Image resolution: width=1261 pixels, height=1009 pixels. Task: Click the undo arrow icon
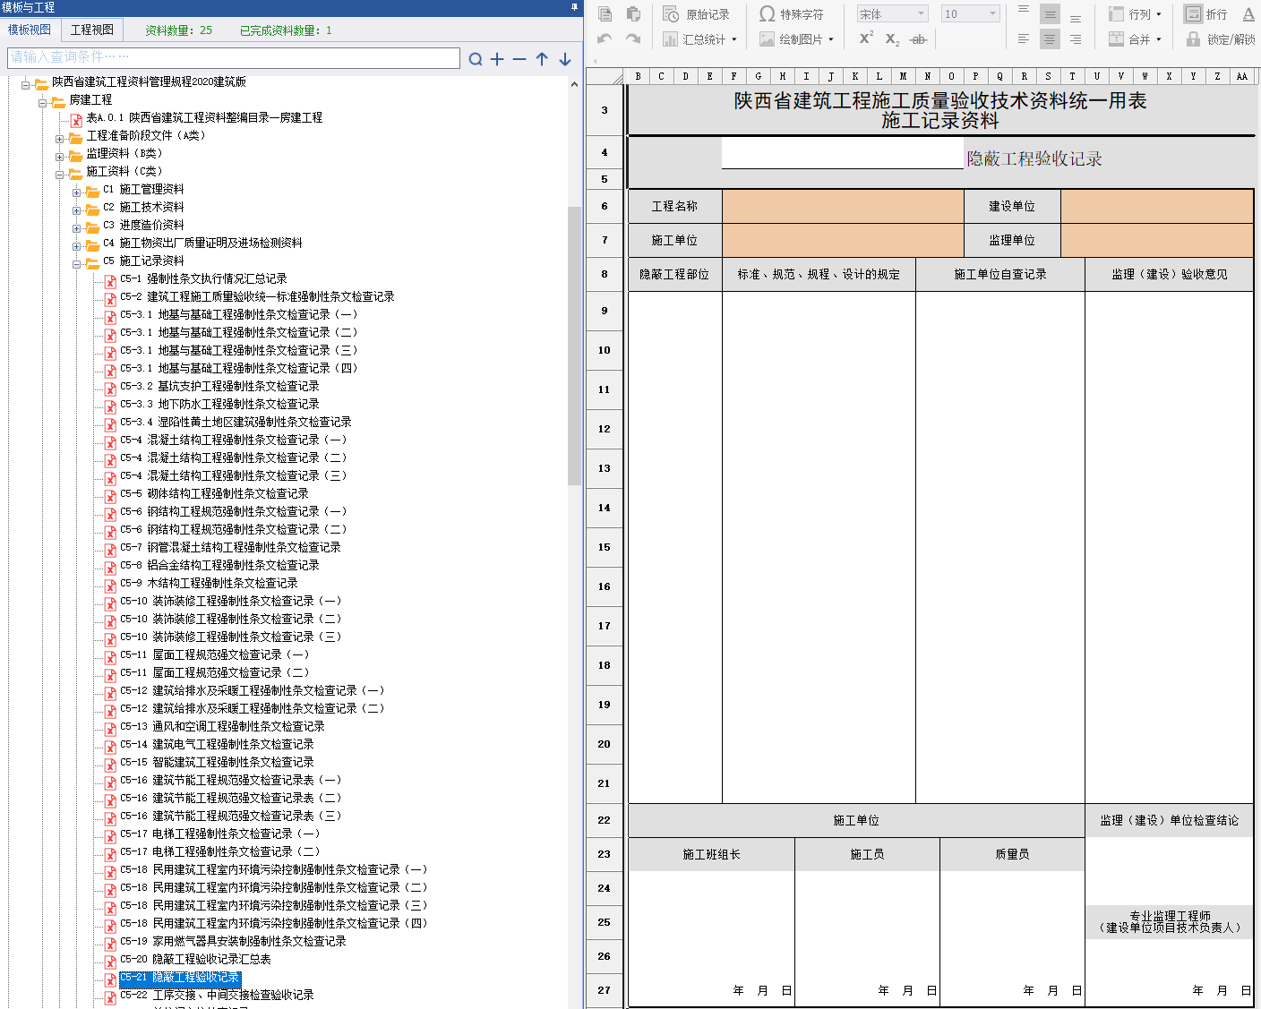pyautogui.click(x=605, y=39)
